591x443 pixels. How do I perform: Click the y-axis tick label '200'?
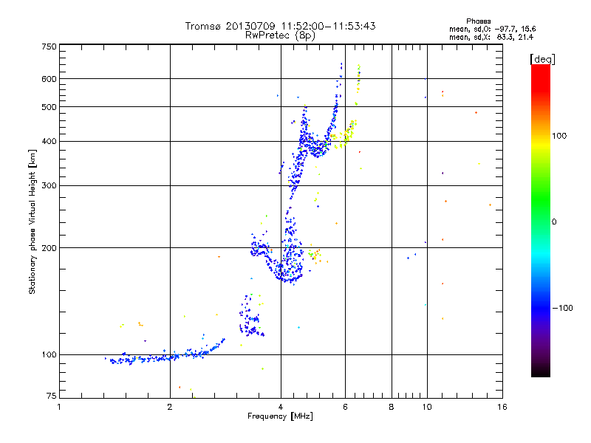(x=49, y=248)
